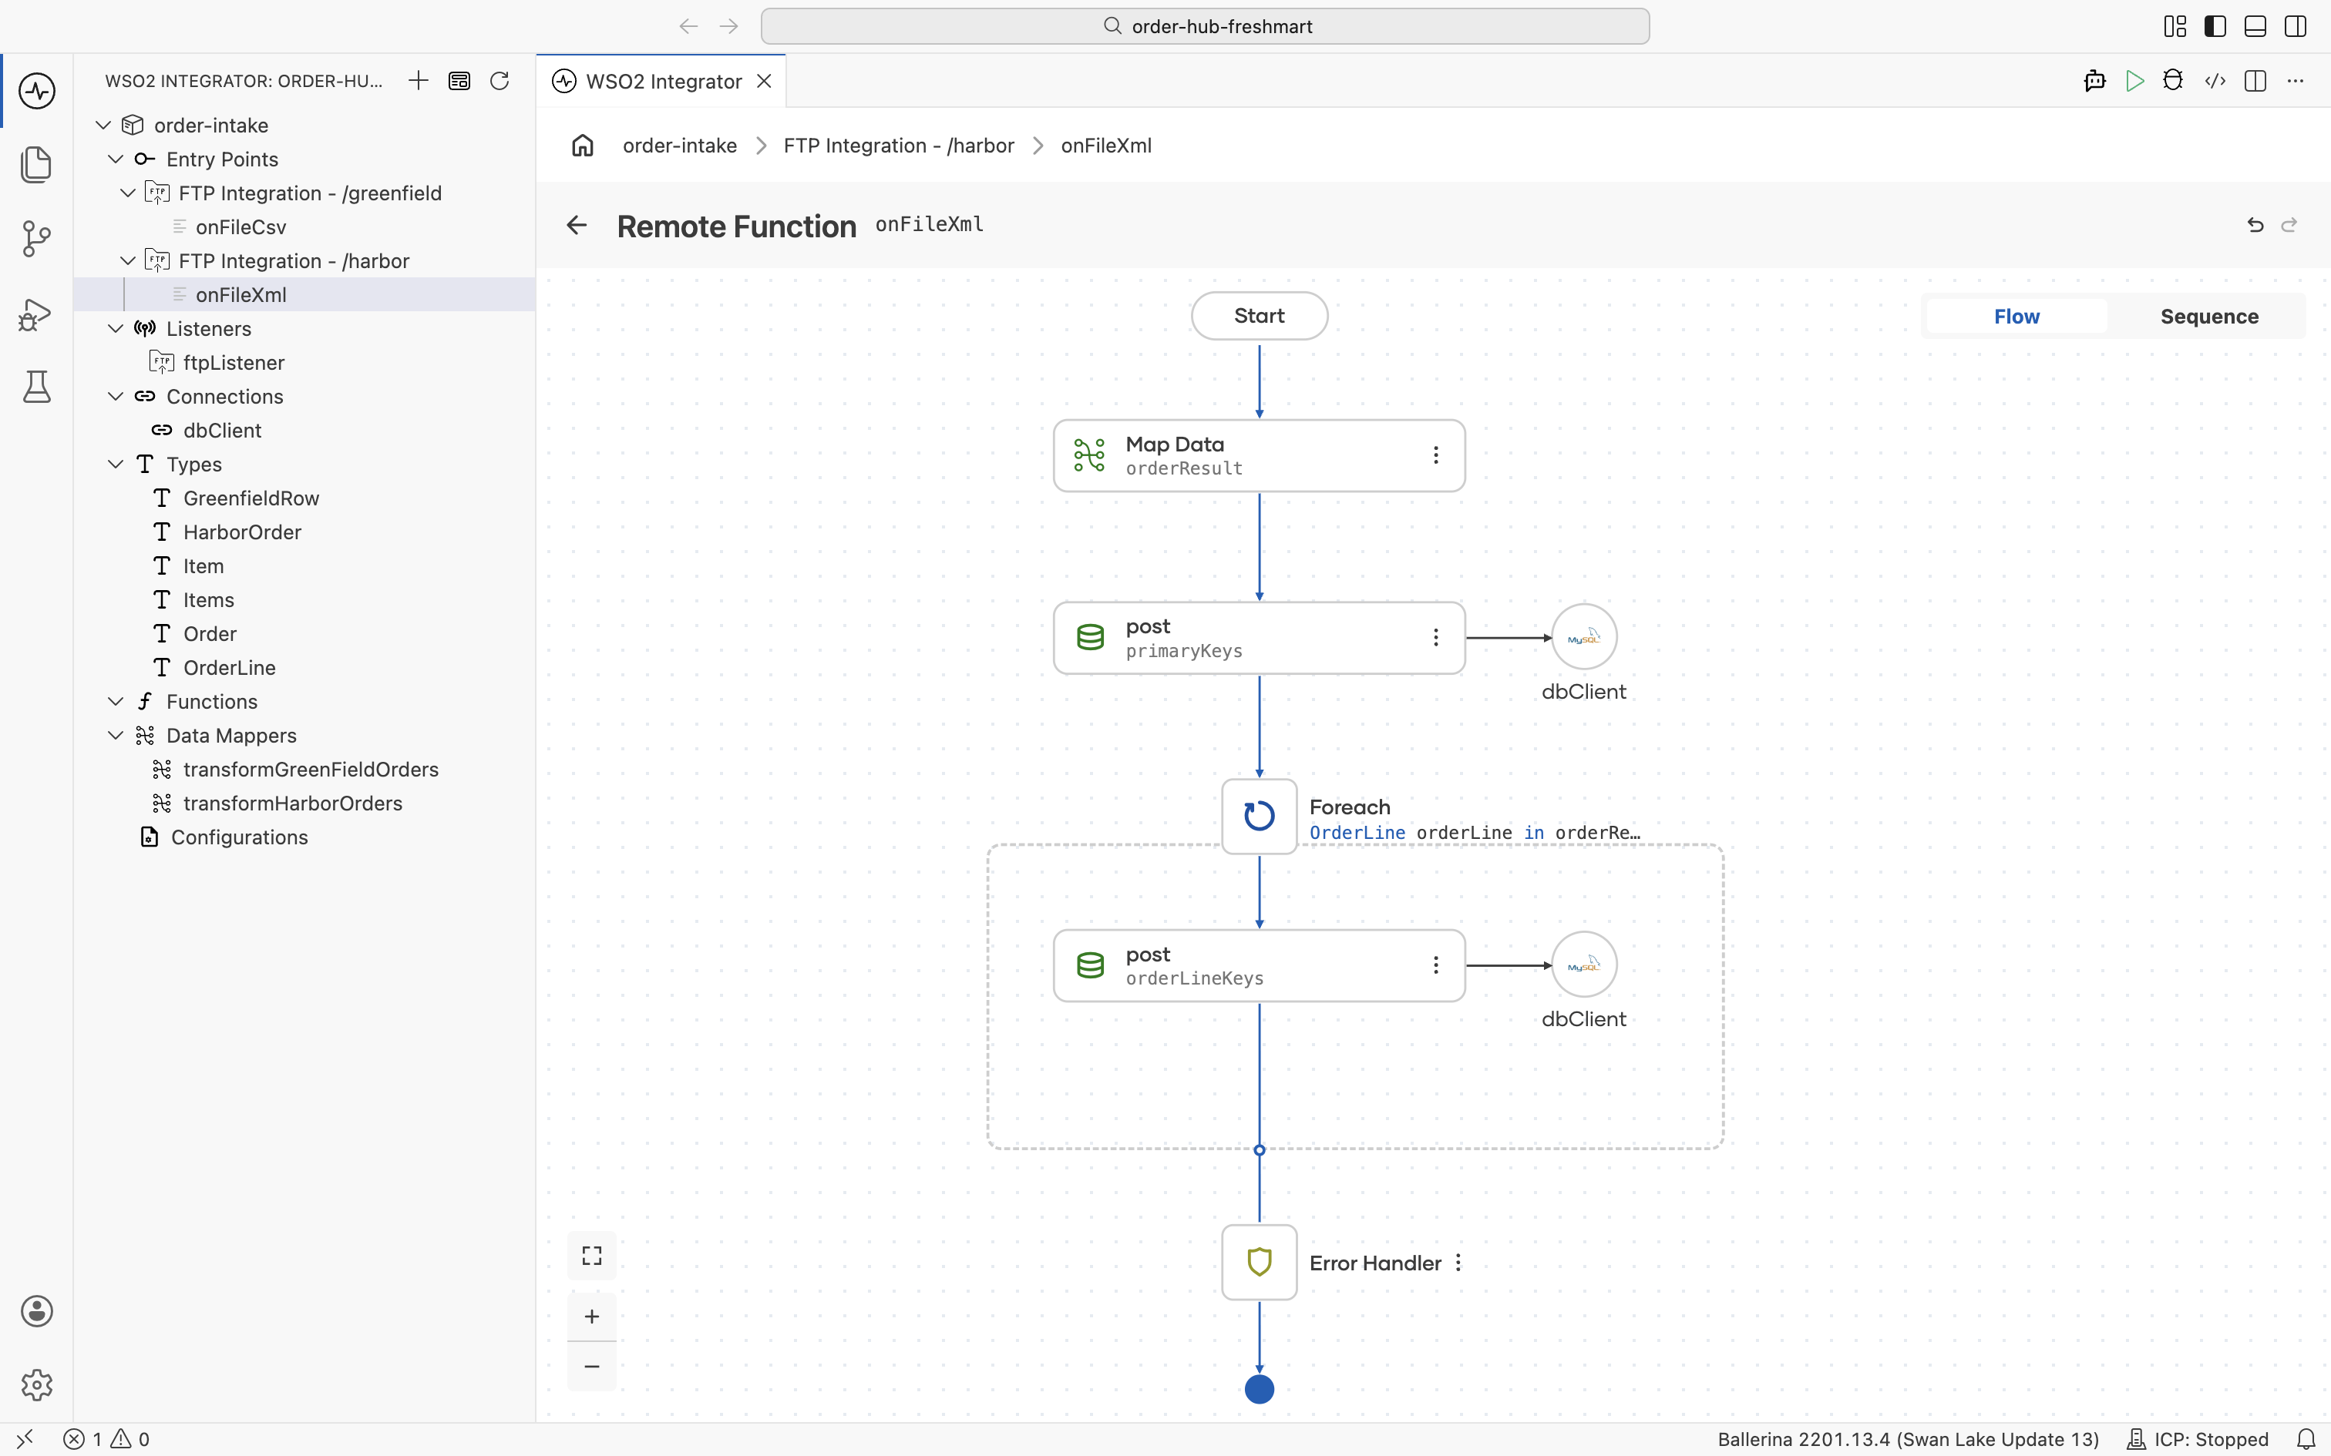Screen dimensions: 2331x1456
Task: Click the order-hub-freshmart search field
Action: 1204,26
